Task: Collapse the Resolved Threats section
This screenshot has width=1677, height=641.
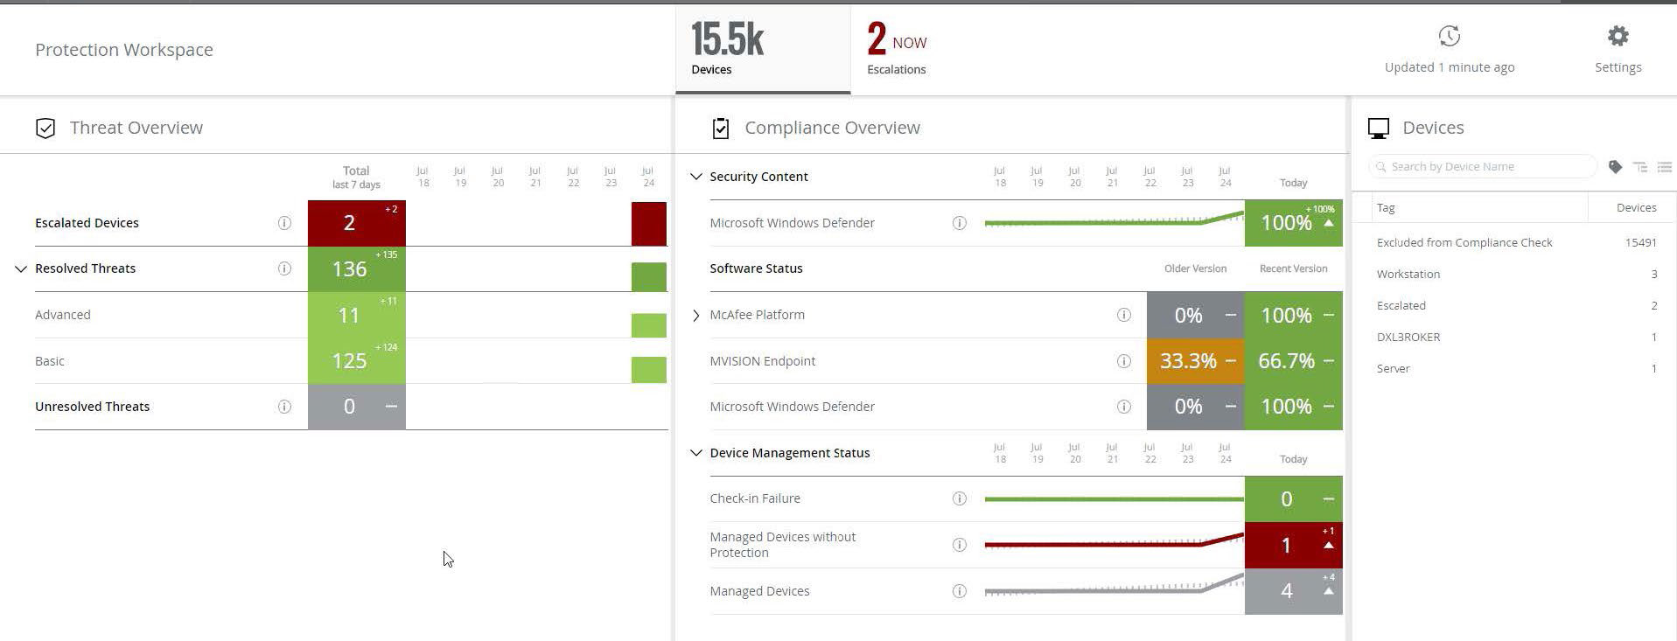Action: click(x=21, y=269)
